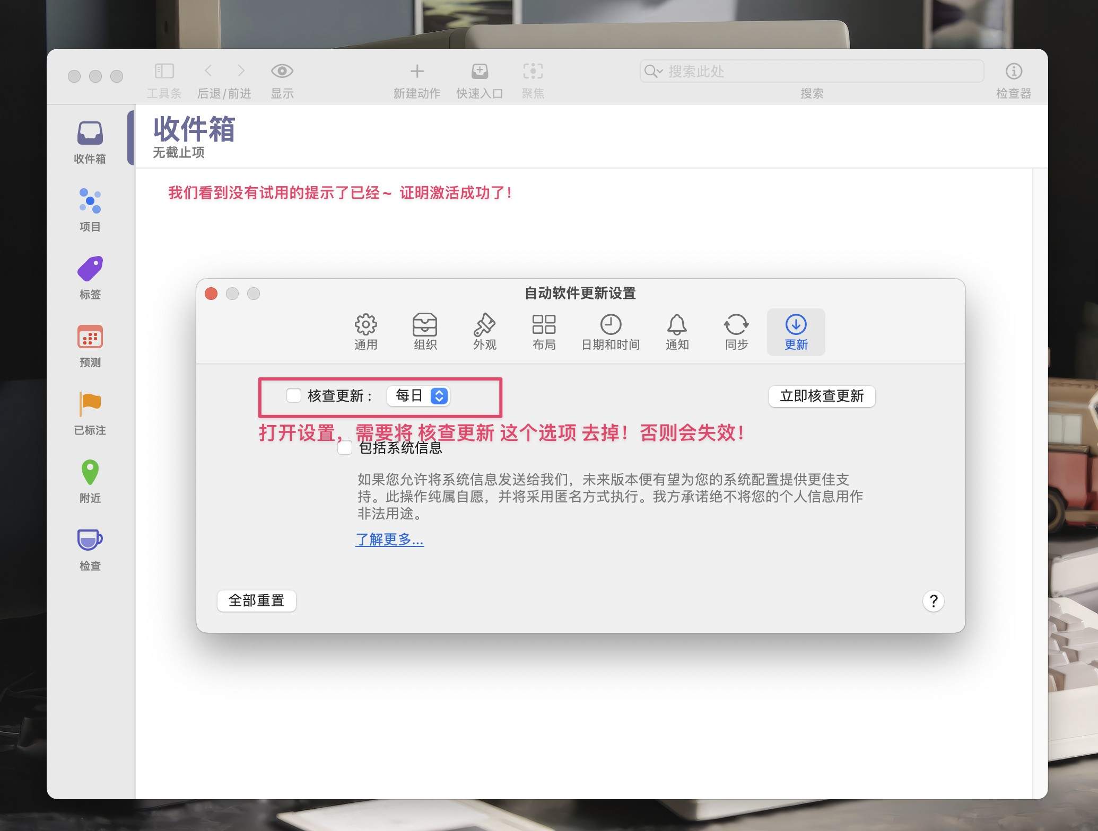
Task: Switch to the 通用 settings tab
Action: (365, 331)
